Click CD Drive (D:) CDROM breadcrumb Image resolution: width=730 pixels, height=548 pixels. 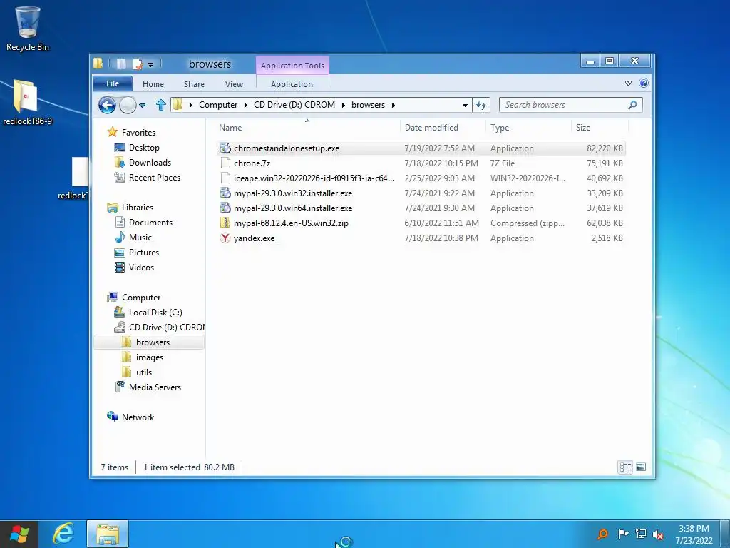tap(294, 105)
